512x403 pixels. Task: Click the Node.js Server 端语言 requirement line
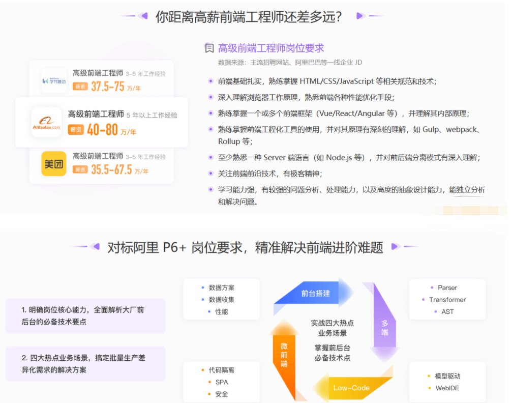click(x=350, y=157)
